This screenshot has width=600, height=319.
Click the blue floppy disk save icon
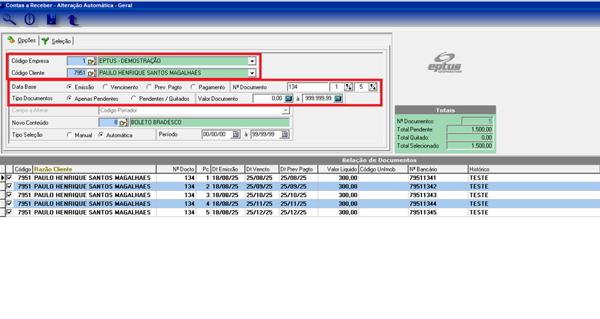click(52, 20)
